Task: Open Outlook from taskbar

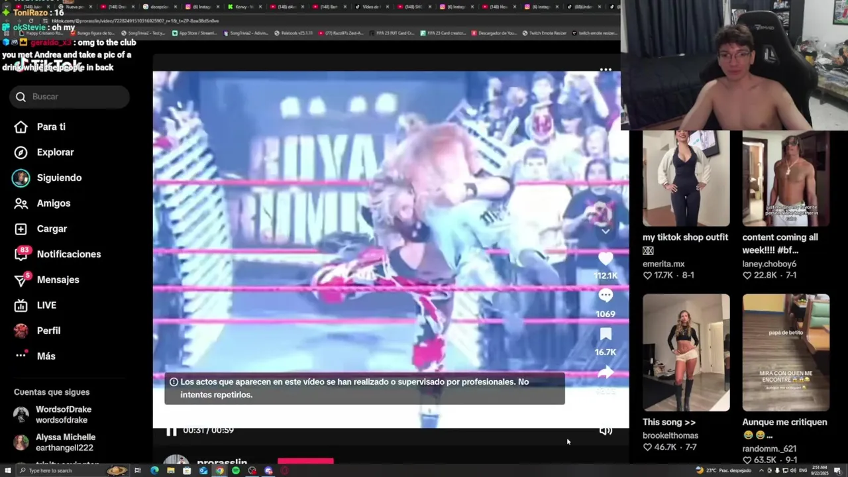Action: [203, 470]
